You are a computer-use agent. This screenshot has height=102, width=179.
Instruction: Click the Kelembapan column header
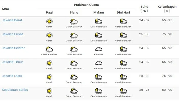coord(167,9)
